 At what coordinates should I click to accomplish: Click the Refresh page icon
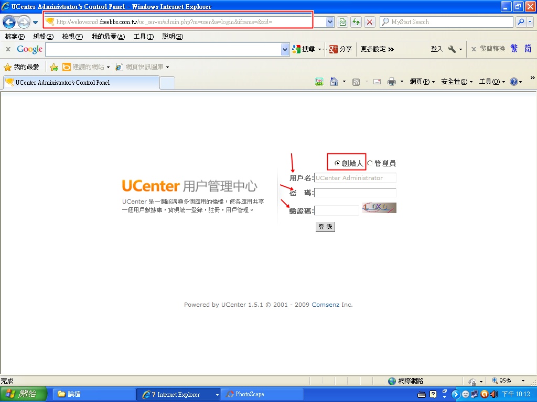(x=356, y=22)
